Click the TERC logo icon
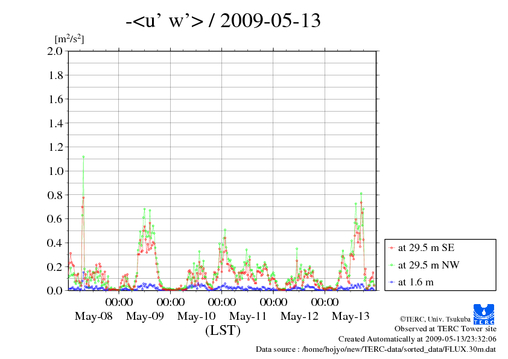This screenshot has height=359, width=508. click(484, 314)
